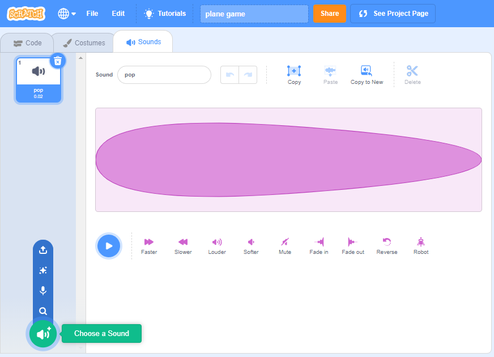
Task: Apply the Fade out effect
Action: [x=353, y=246]
